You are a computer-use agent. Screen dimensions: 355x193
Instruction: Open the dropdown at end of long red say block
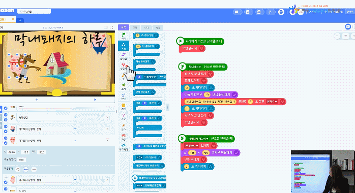(272, 102)
